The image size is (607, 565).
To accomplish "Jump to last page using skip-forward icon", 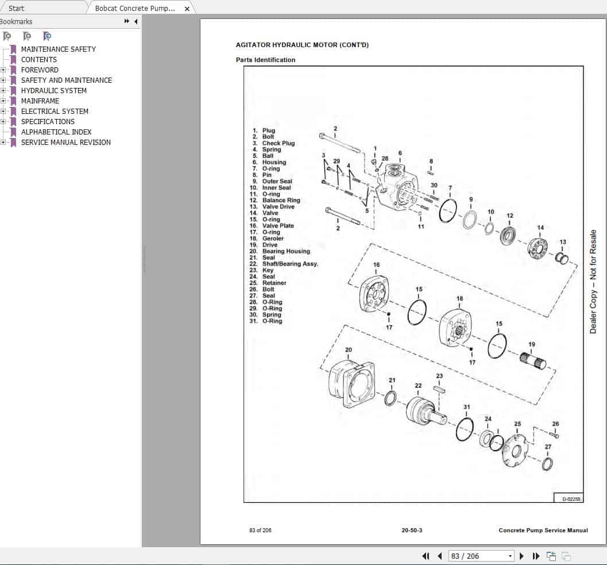I will (536, 556).
